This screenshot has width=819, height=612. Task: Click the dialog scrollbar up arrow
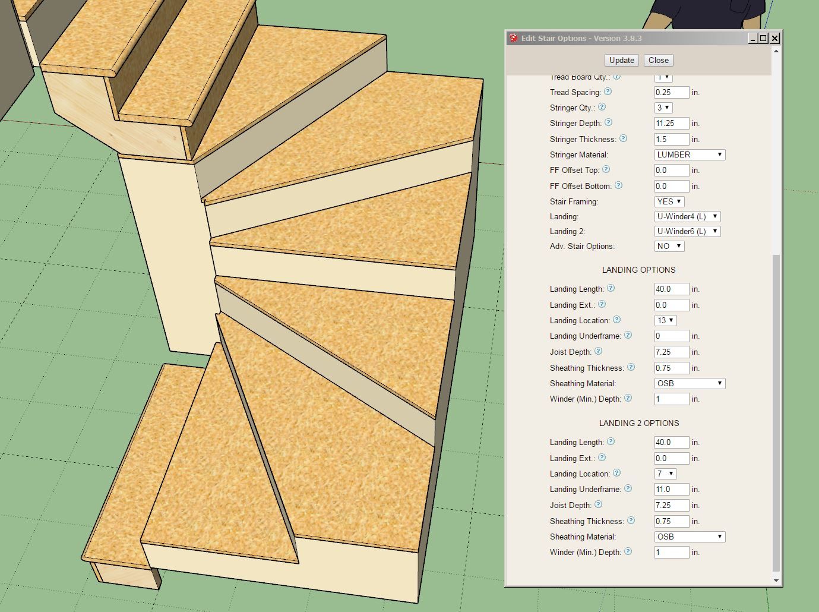[x=776, y=52]
